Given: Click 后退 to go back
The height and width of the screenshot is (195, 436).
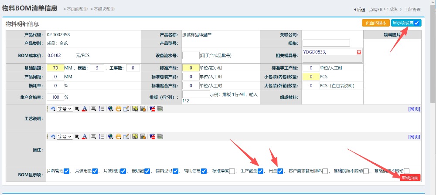Looking at the screenshot, I should [x=359, y=10].
